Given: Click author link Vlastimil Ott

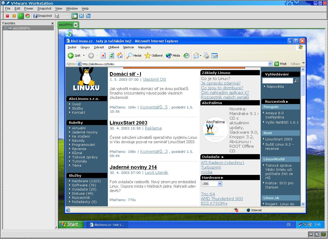Looking at the screenshot, I should point(154,79).
